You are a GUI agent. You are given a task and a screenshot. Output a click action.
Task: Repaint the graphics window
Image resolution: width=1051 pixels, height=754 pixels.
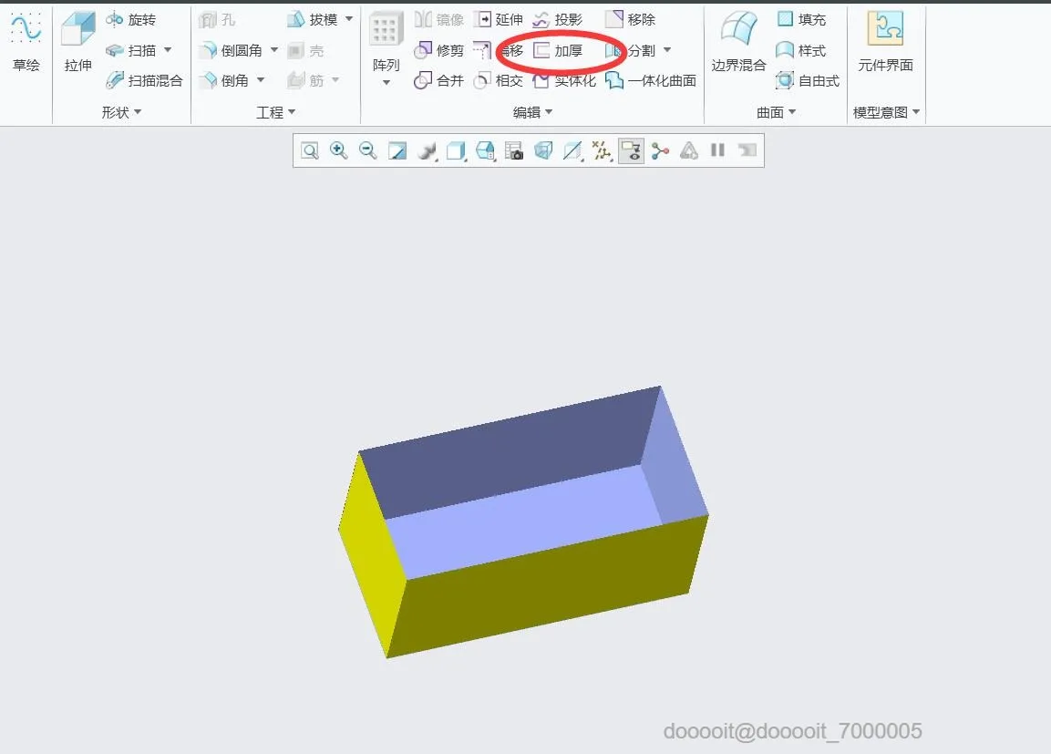pos(397,150)
